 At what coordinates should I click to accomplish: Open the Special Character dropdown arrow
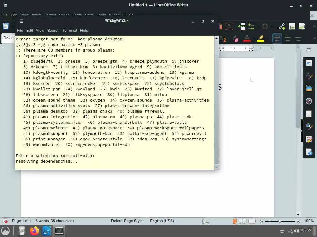272,27
